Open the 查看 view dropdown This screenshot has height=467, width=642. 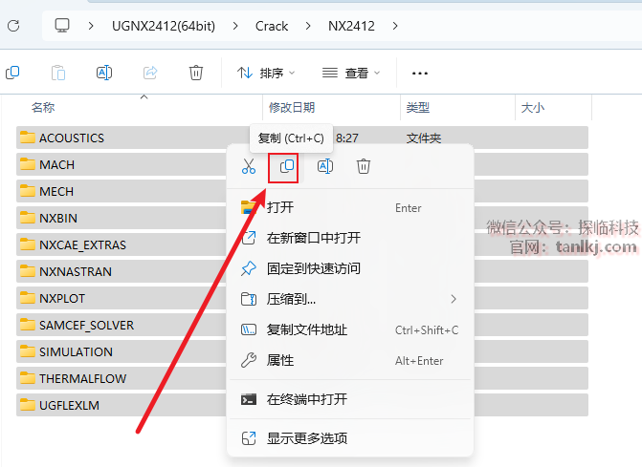(x=351, y=74)
